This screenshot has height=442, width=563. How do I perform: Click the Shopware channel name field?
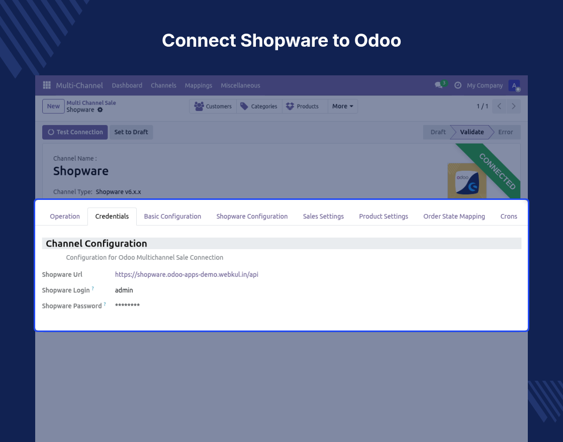[81, 171]
